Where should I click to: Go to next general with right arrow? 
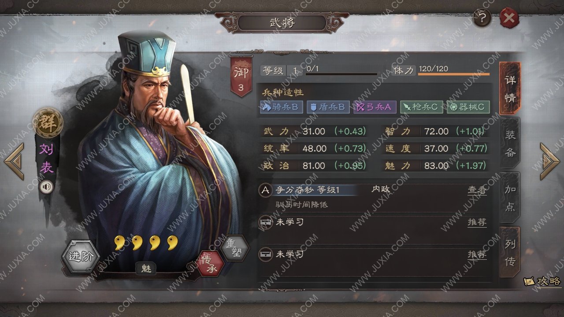click(x=549, y=161)
